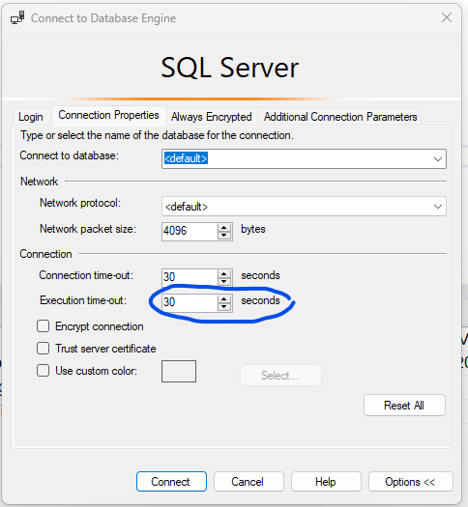Expand the Connect to database dropdown arrow

[x=438, y=158]
